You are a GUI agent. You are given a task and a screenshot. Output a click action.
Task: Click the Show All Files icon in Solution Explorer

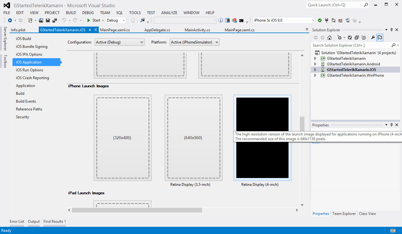[x=364, y=38]
